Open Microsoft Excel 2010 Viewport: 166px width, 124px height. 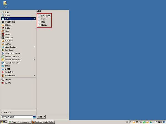pos(19,56)
